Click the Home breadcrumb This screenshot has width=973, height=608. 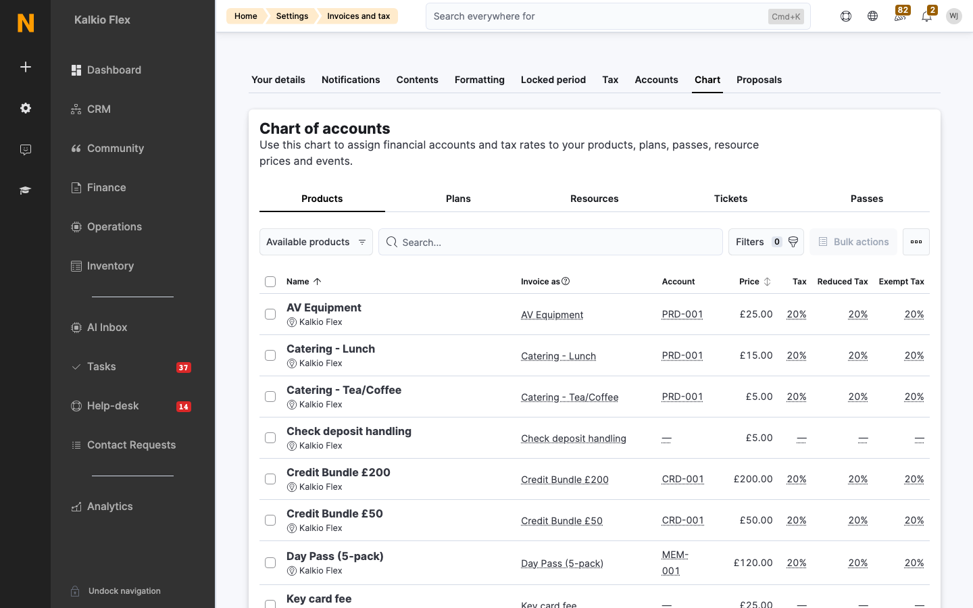tap(246, 16)
